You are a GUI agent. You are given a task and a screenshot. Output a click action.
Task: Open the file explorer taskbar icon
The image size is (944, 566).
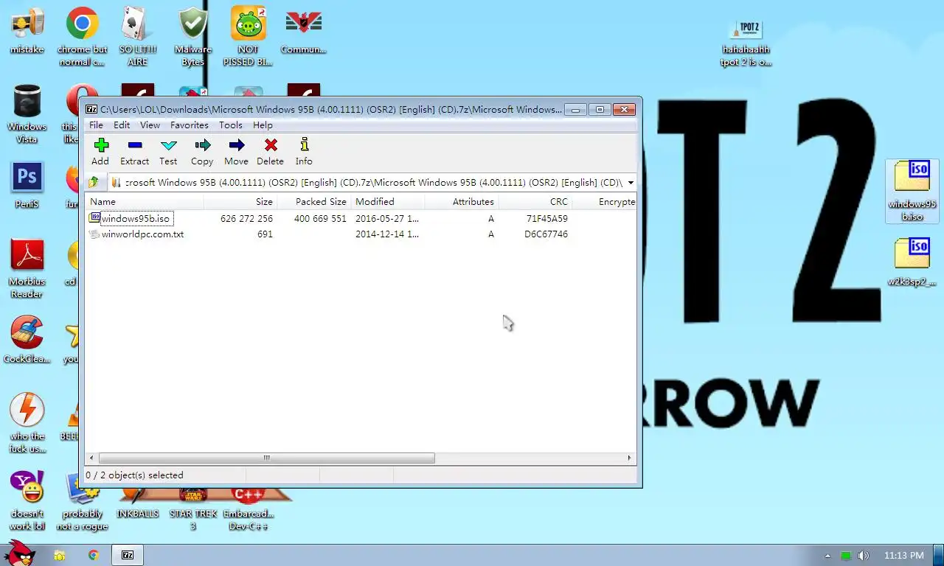click(60, 555)
